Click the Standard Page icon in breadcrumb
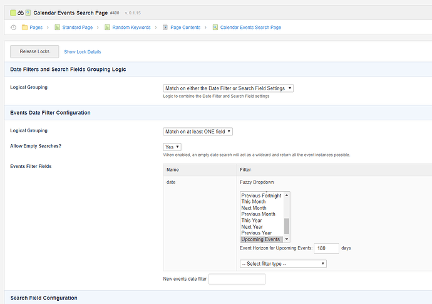Image resolution: width=432 pixels, height=304 pixels. [58, 28]
